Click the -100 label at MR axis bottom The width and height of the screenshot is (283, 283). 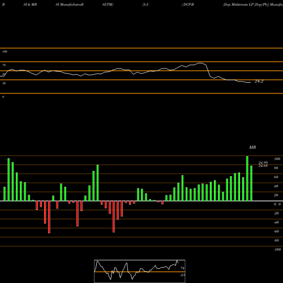[277, 250]
